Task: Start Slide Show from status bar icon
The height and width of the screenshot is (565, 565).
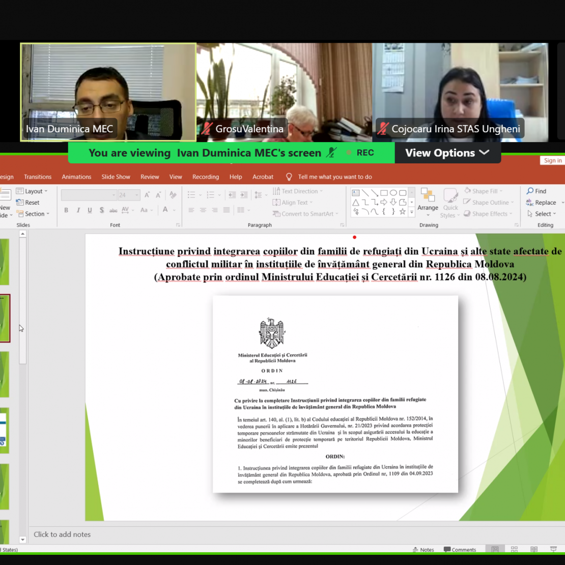Action: [x=553, y=550]
